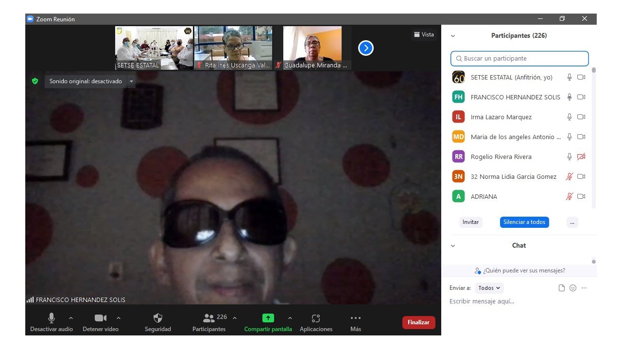Unmute ADRIANA's microphone
The width and height of the screenshot is (622, 349).
pos(570,196)
